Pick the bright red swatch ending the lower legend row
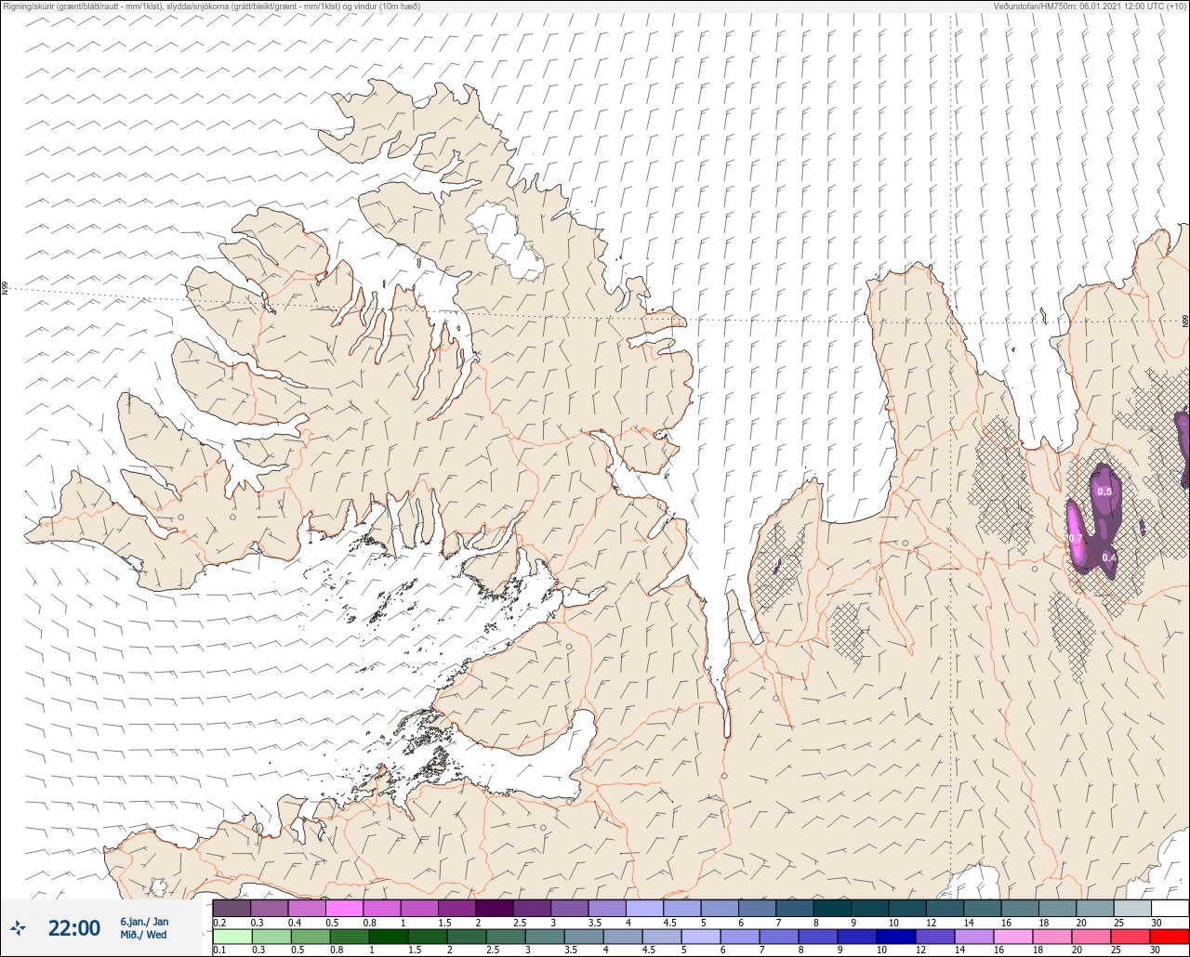Screen dimensions: 1190x957 pyautogui.click(x=1170, y=936)
